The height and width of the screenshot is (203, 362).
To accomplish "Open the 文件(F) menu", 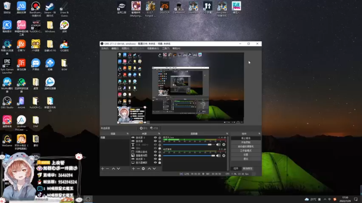I will point(105,49).
